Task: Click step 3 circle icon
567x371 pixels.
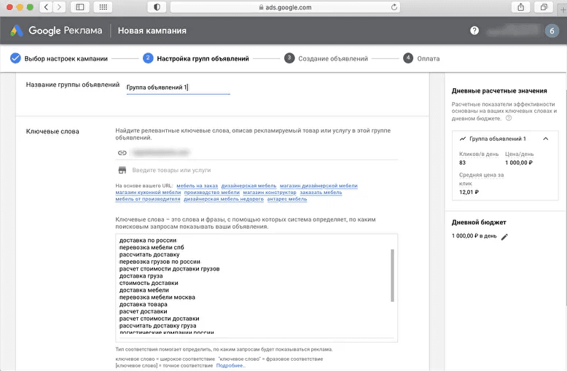Action: point(289,58)
